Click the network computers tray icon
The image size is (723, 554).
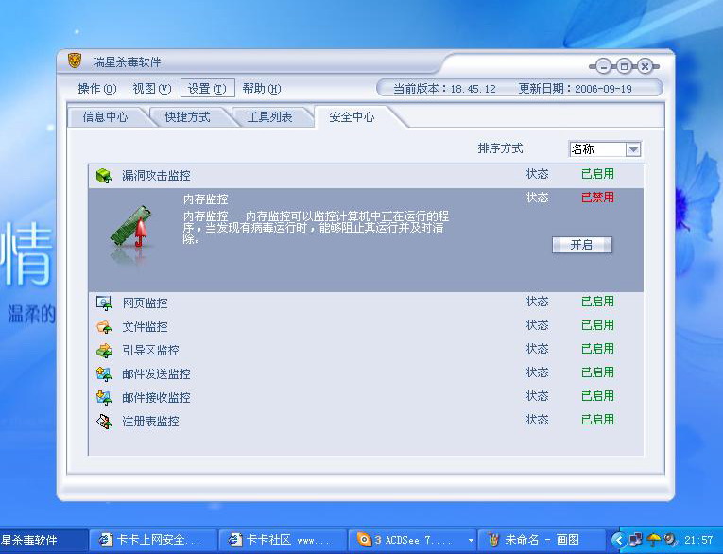click(x=636, y=540)
